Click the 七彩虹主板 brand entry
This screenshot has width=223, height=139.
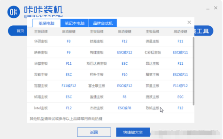153,52
